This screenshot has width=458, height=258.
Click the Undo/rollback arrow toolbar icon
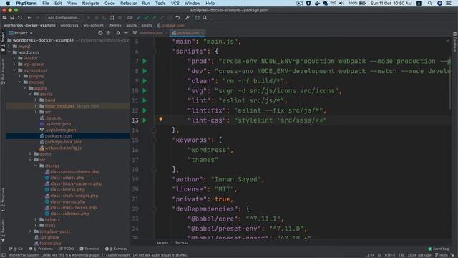tap(177, 18)
